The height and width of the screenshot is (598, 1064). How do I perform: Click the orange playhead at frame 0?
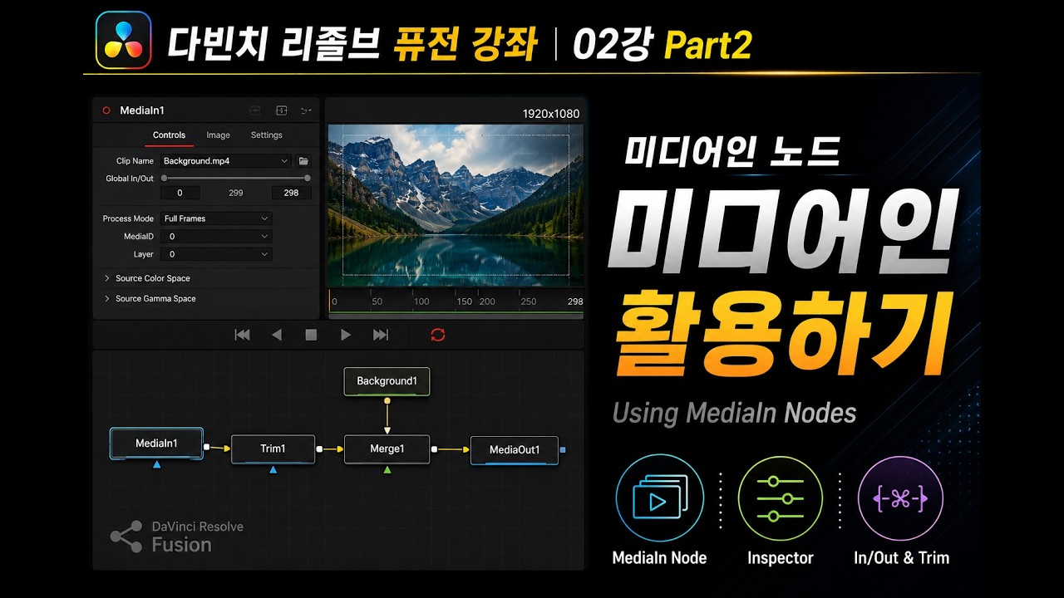[x=330, y=299]
